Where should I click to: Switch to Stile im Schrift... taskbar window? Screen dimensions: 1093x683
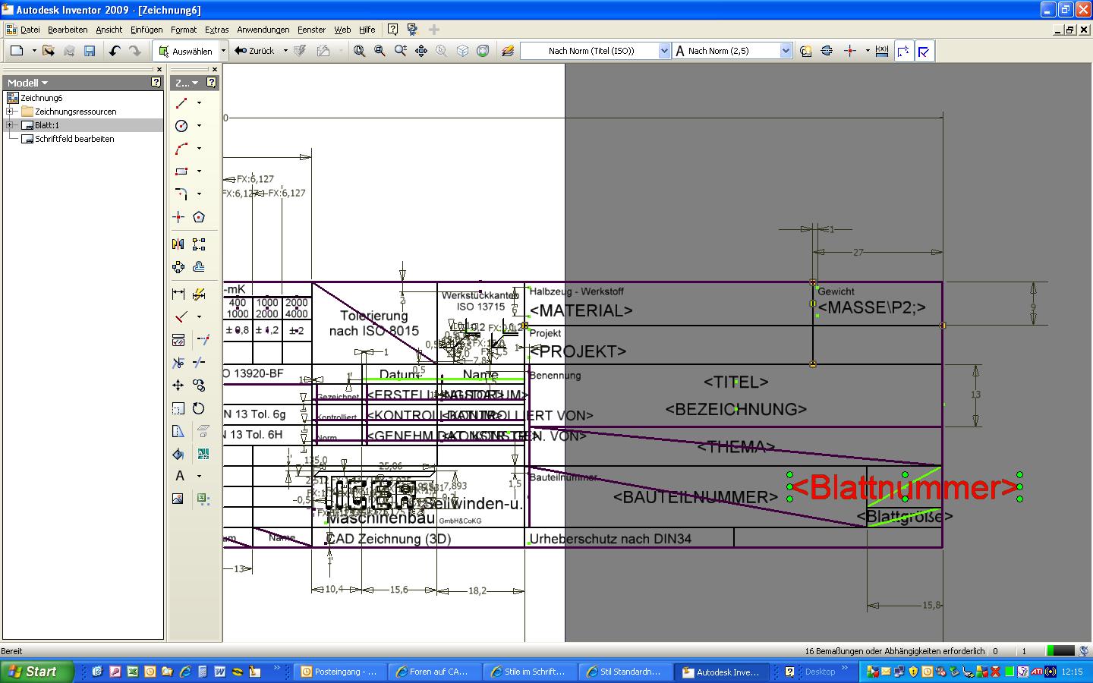tap(531, 672)
